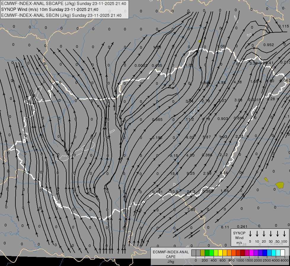Click the SBCAPE title line at top
The image size is (290, 266).
(64, 4)
